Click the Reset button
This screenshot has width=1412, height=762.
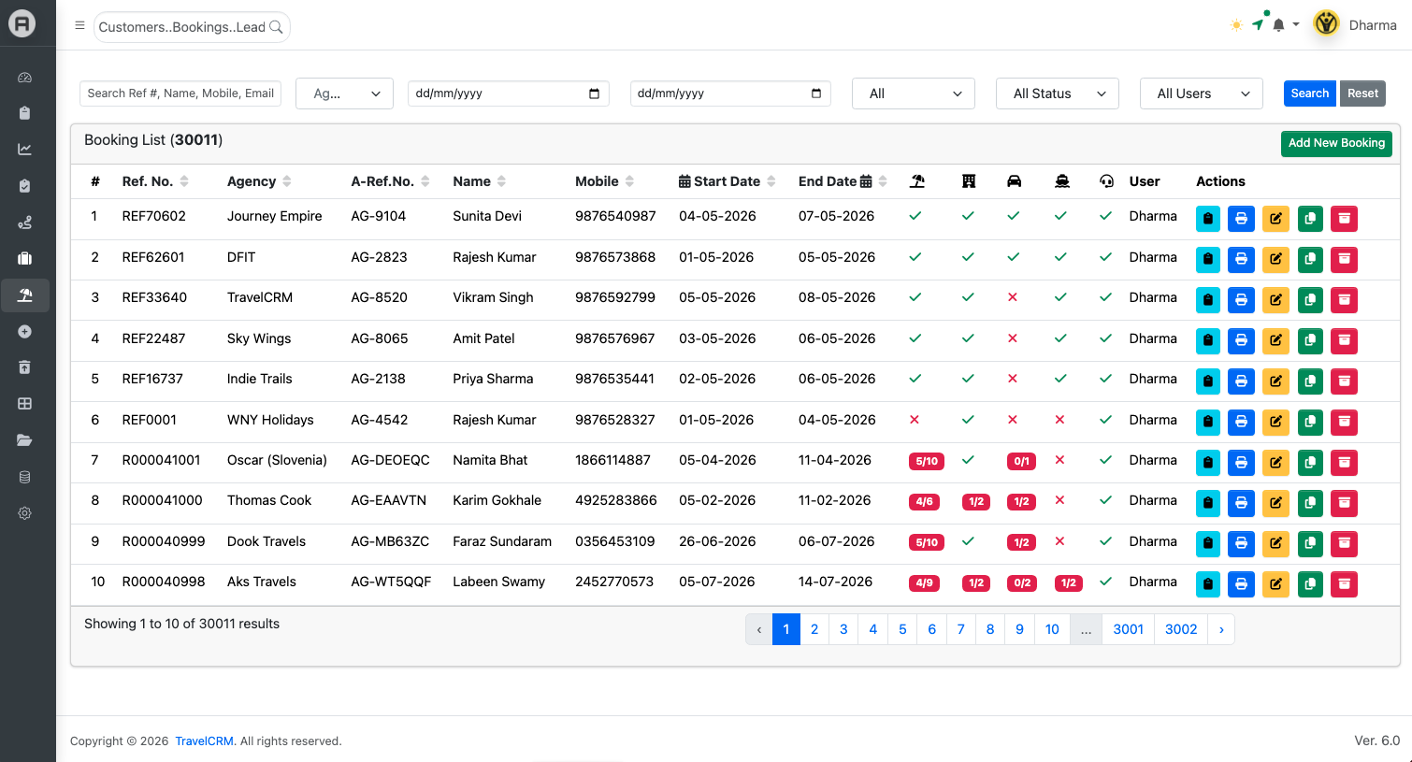(x=1362, y=93)
